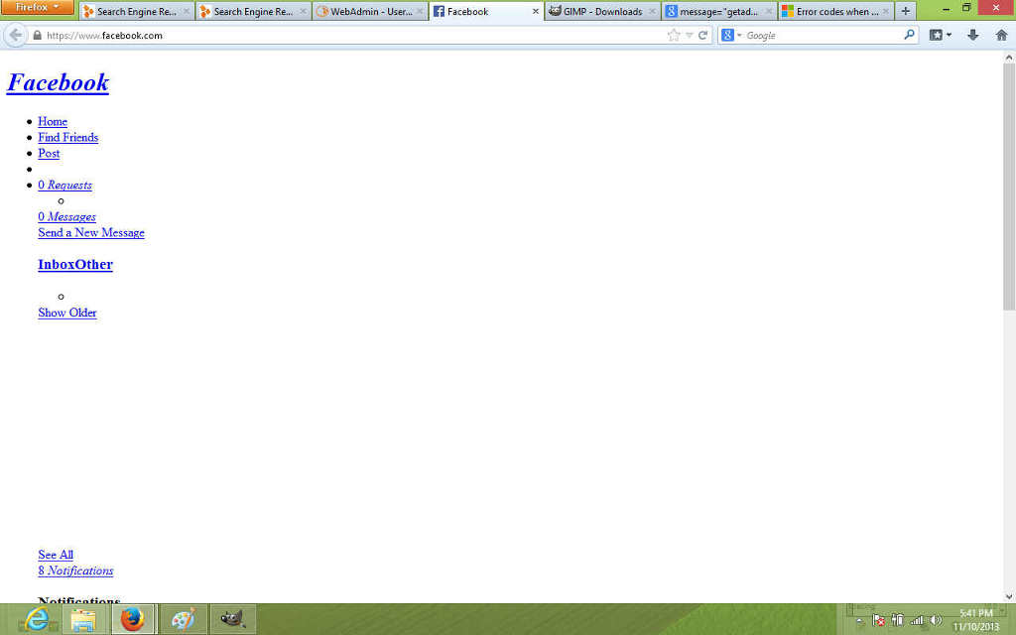Click the vertical scrollbar thumb
The width and height of the screenshot is (1016, 635).
click(x=1009, y=188)
